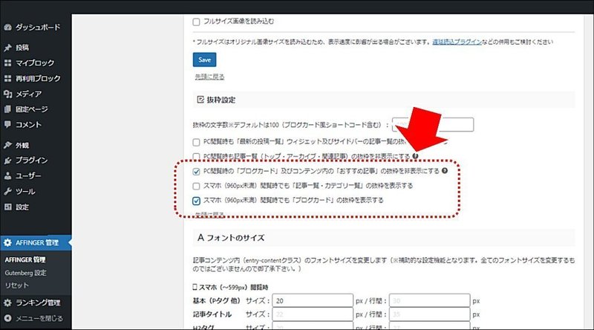Click the 再利用ブロック grid icon
Viewport: 594px width, 330px height.
7,79
